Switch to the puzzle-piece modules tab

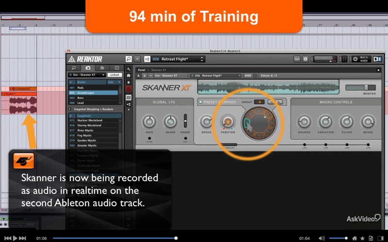[102, 68]
